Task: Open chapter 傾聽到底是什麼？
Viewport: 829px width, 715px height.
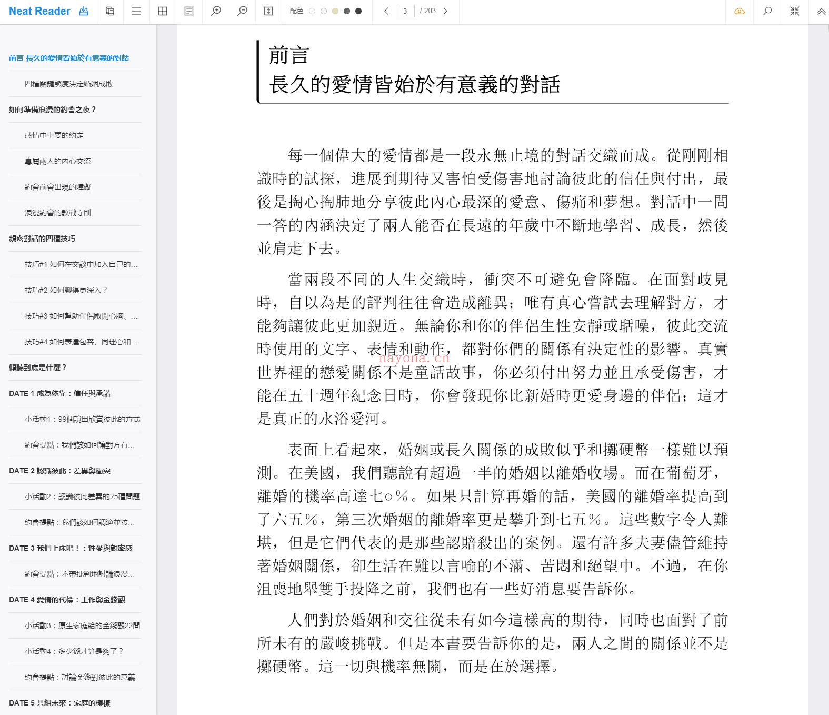Action: pos(38,368)
